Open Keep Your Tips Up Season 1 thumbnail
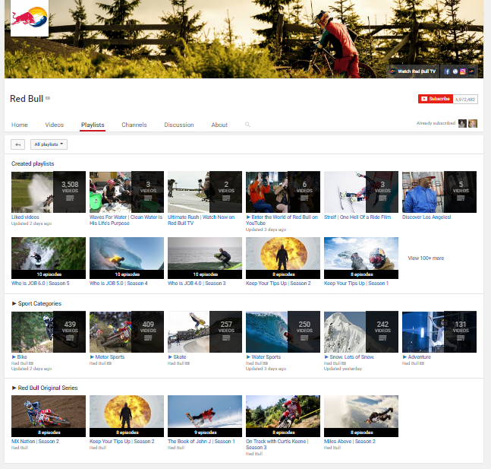The width and height of the screenshot is (491, 469). pos(361,258)
